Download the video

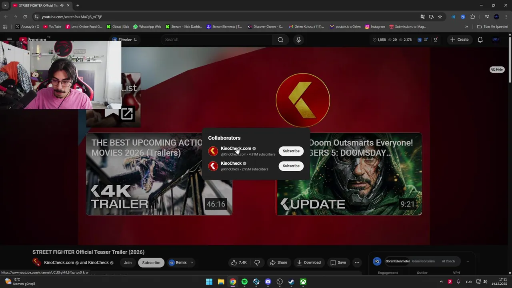point(308,262)
